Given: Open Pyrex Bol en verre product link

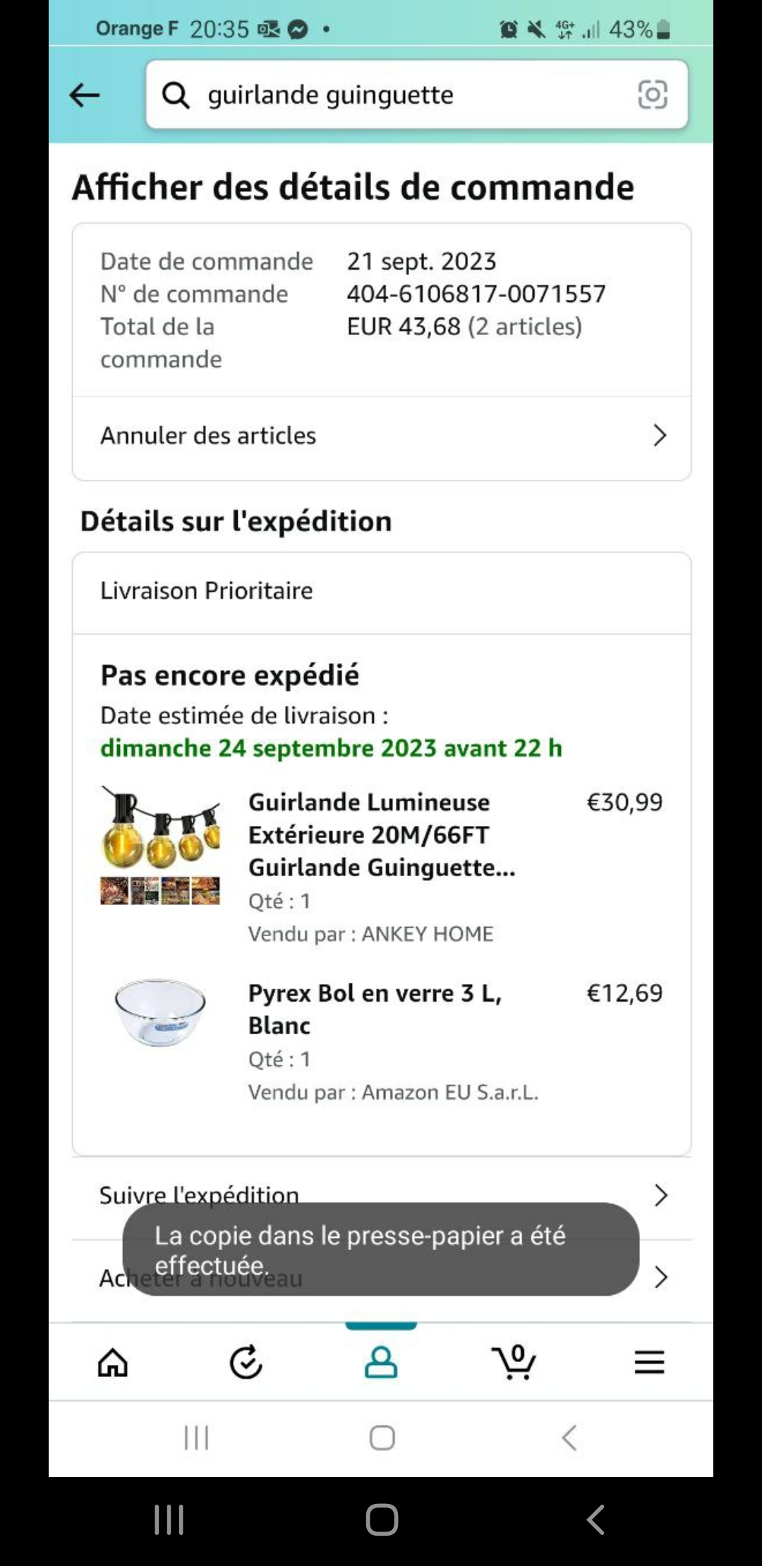Looking at the screenshot, I should coord(375,1009).
